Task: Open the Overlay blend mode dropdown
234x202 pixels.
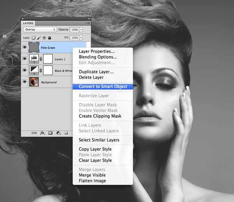Action: [x=40, y=30]
